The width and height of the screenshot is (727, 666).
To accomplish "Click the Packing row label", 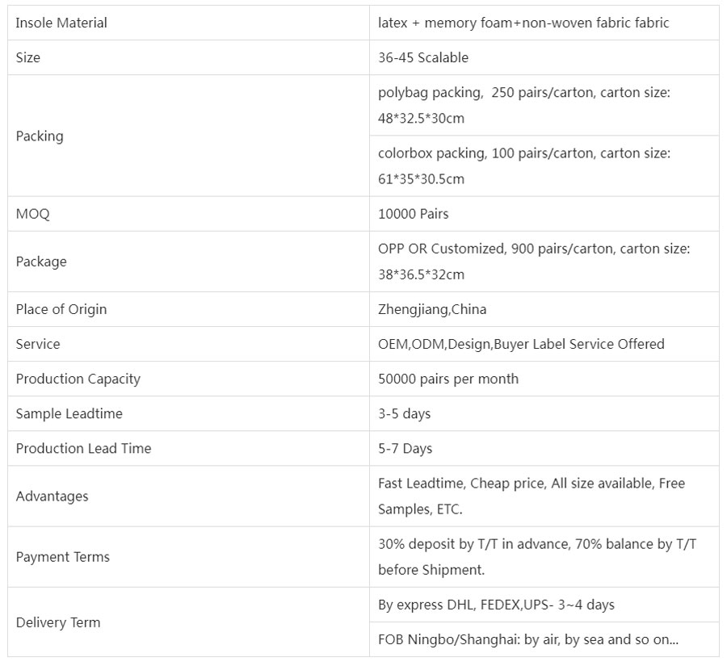I will click(40, 136).
